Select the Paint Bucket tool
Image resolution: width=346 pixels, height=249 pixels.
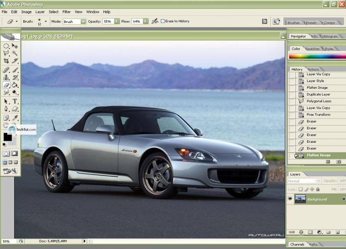15,85
